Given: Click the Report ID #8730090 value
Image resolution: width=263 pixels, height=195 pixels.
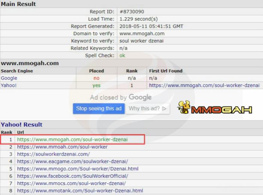Looking at the screenshot, I should (x=131, y=12).
